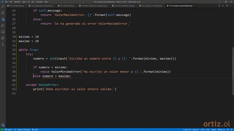
Task: Click 'ValorMinimoError' in raise statement
Action: pos(66,72)
